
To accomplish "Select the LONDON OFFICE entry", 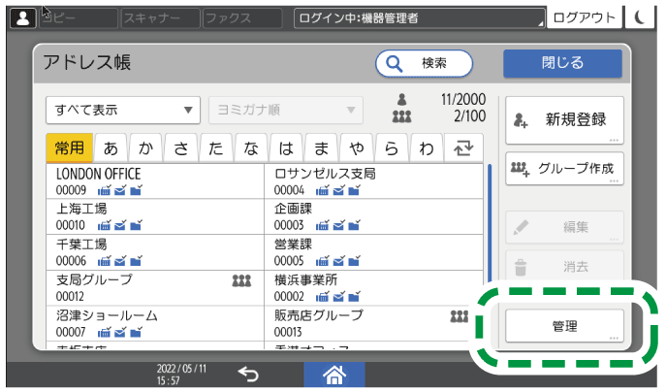I will click(155, 181).
